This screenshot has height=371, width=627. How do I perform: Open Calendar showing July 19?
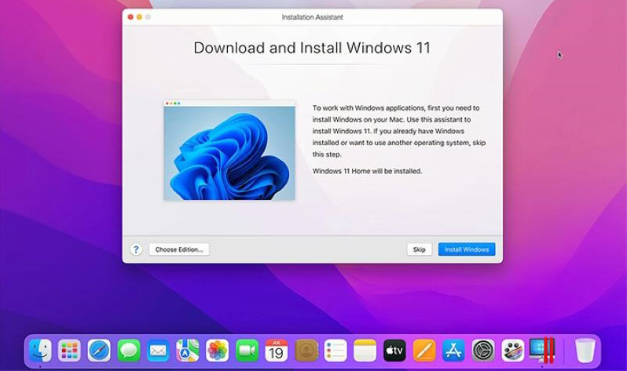coord(277,351)
